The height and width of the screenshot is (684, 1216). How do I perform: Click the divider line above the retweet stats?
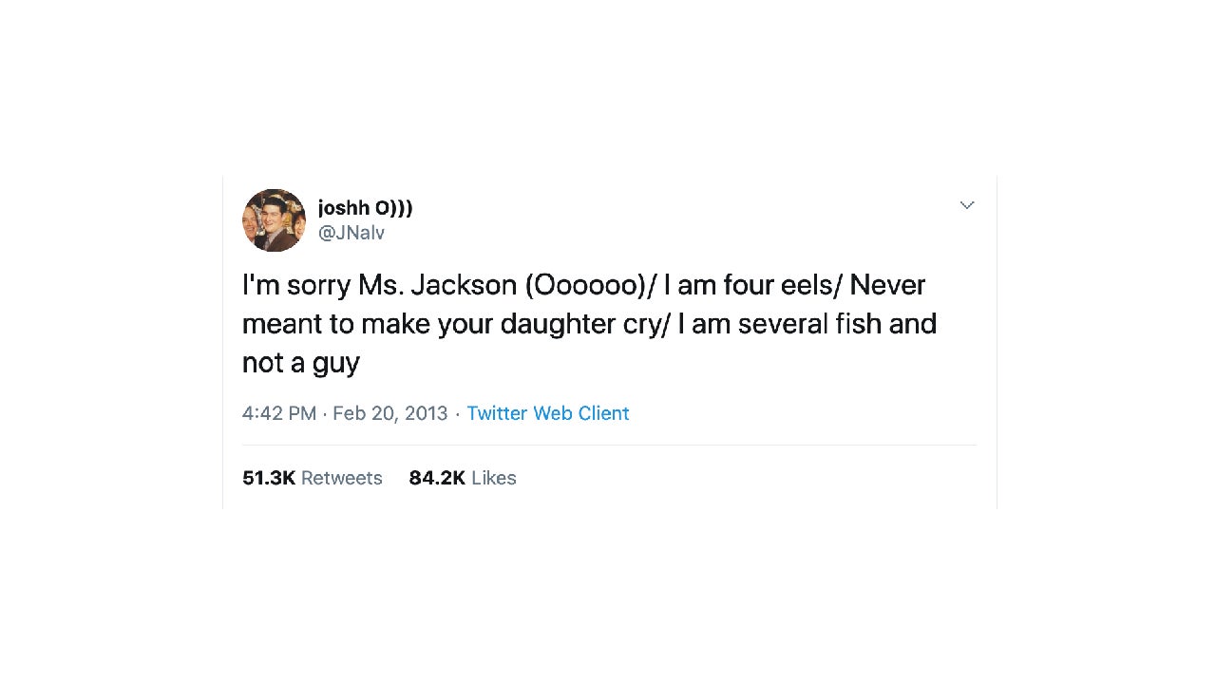[609, 445]
